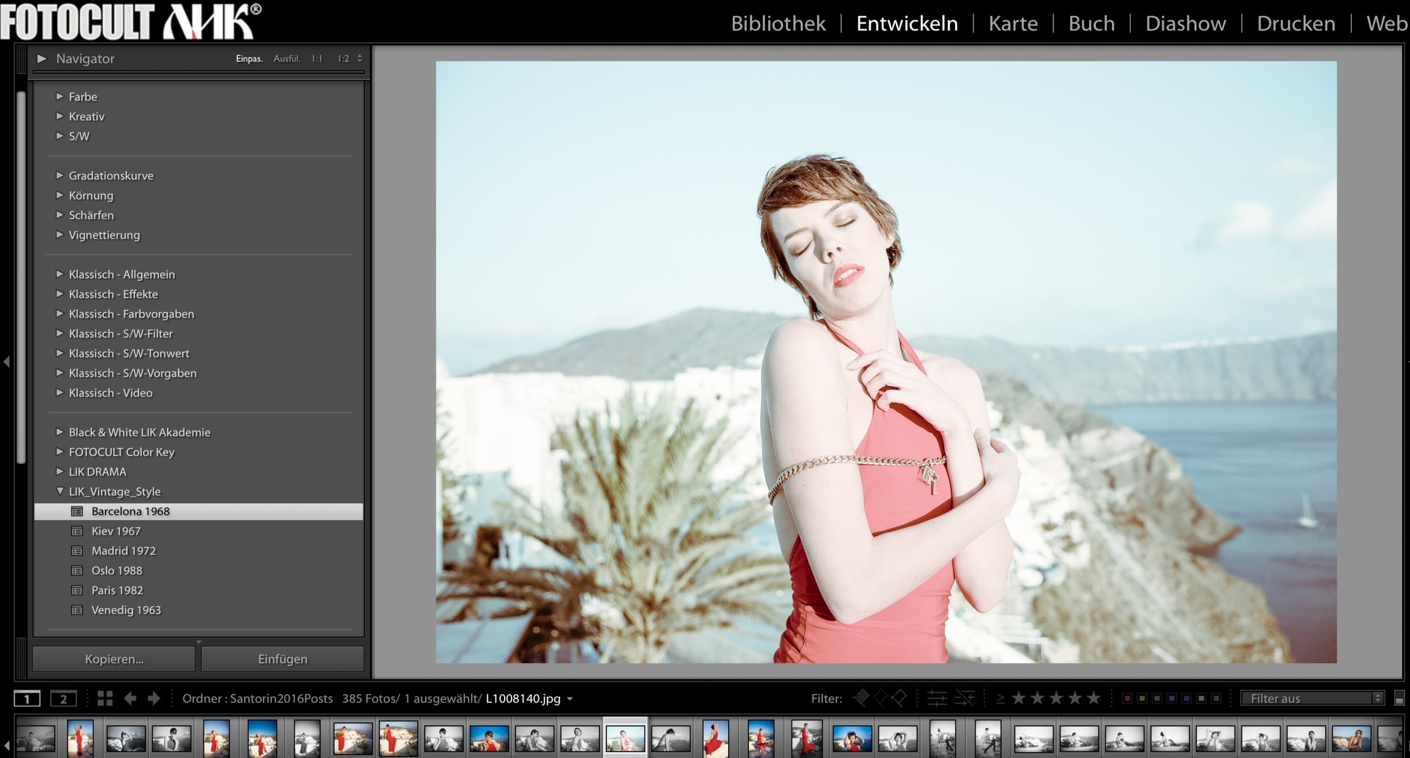Viewport: 1410px width, 758px height.
Task: Filter by unflagged photos dotted flag
Action: pyautogui.click(x=880, y=698)
